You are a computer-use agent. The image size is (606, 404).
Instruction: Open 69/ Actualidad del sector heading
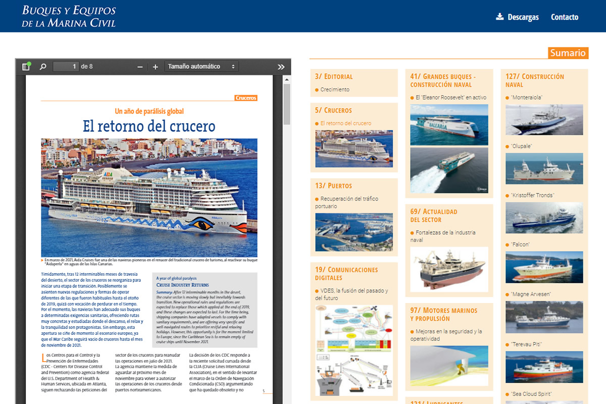[434, 216]
